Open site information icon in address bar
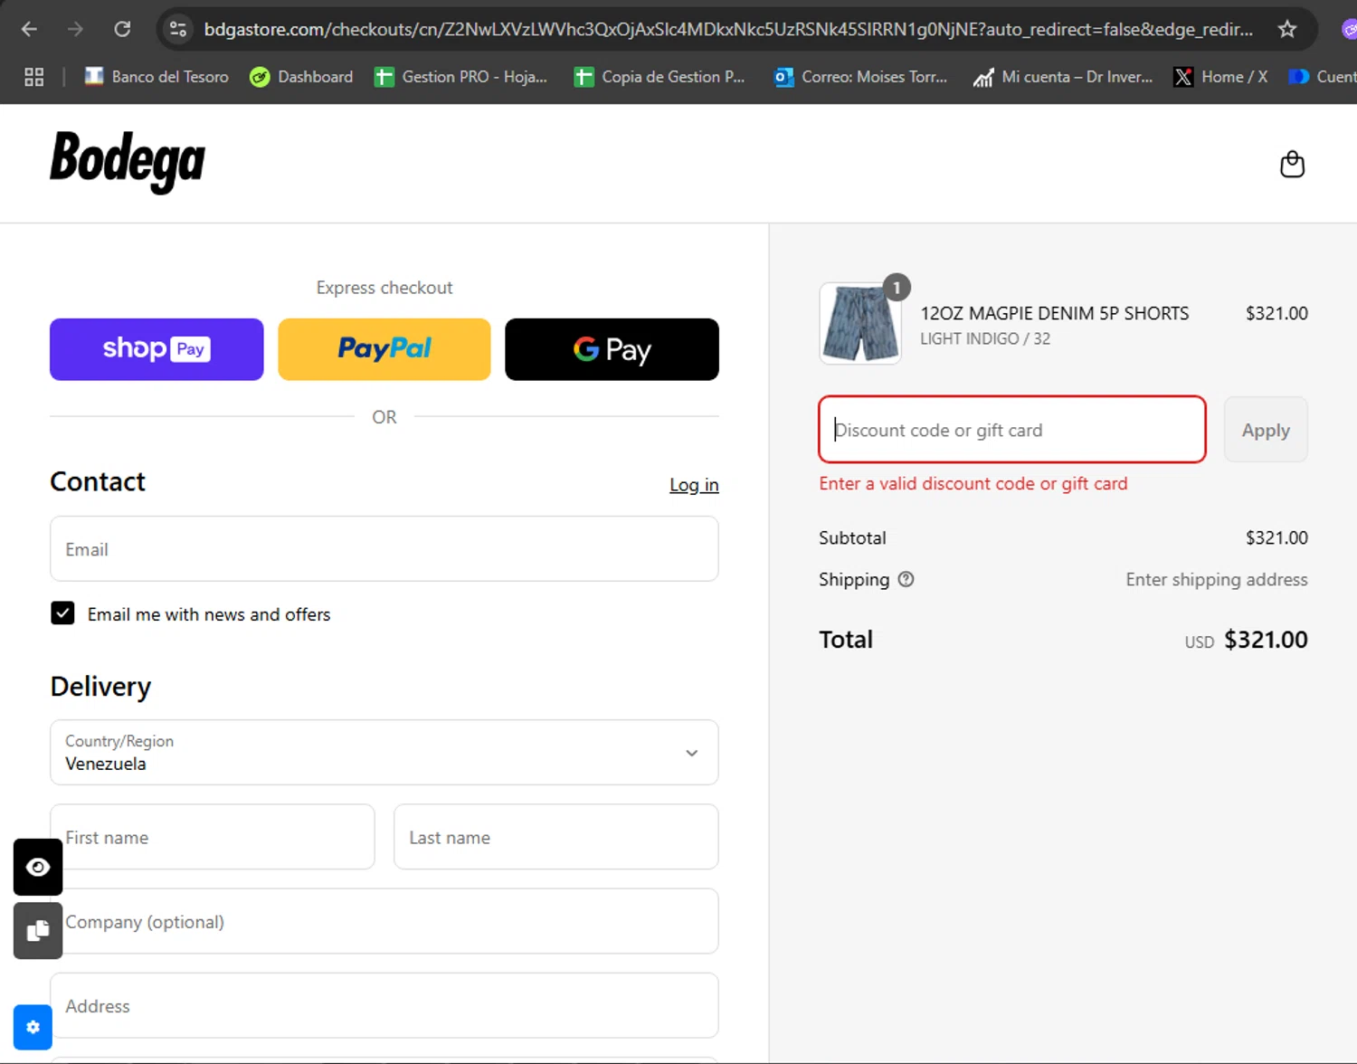Image resolution: width=1357 pixels, height=1064 pixels. click(178, 29)
